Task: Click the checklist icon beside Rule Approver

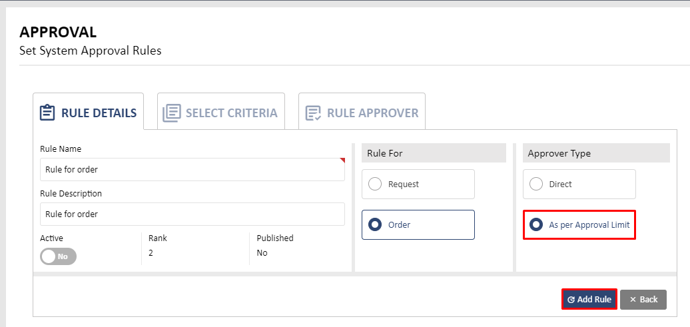Action: (313, 113)
